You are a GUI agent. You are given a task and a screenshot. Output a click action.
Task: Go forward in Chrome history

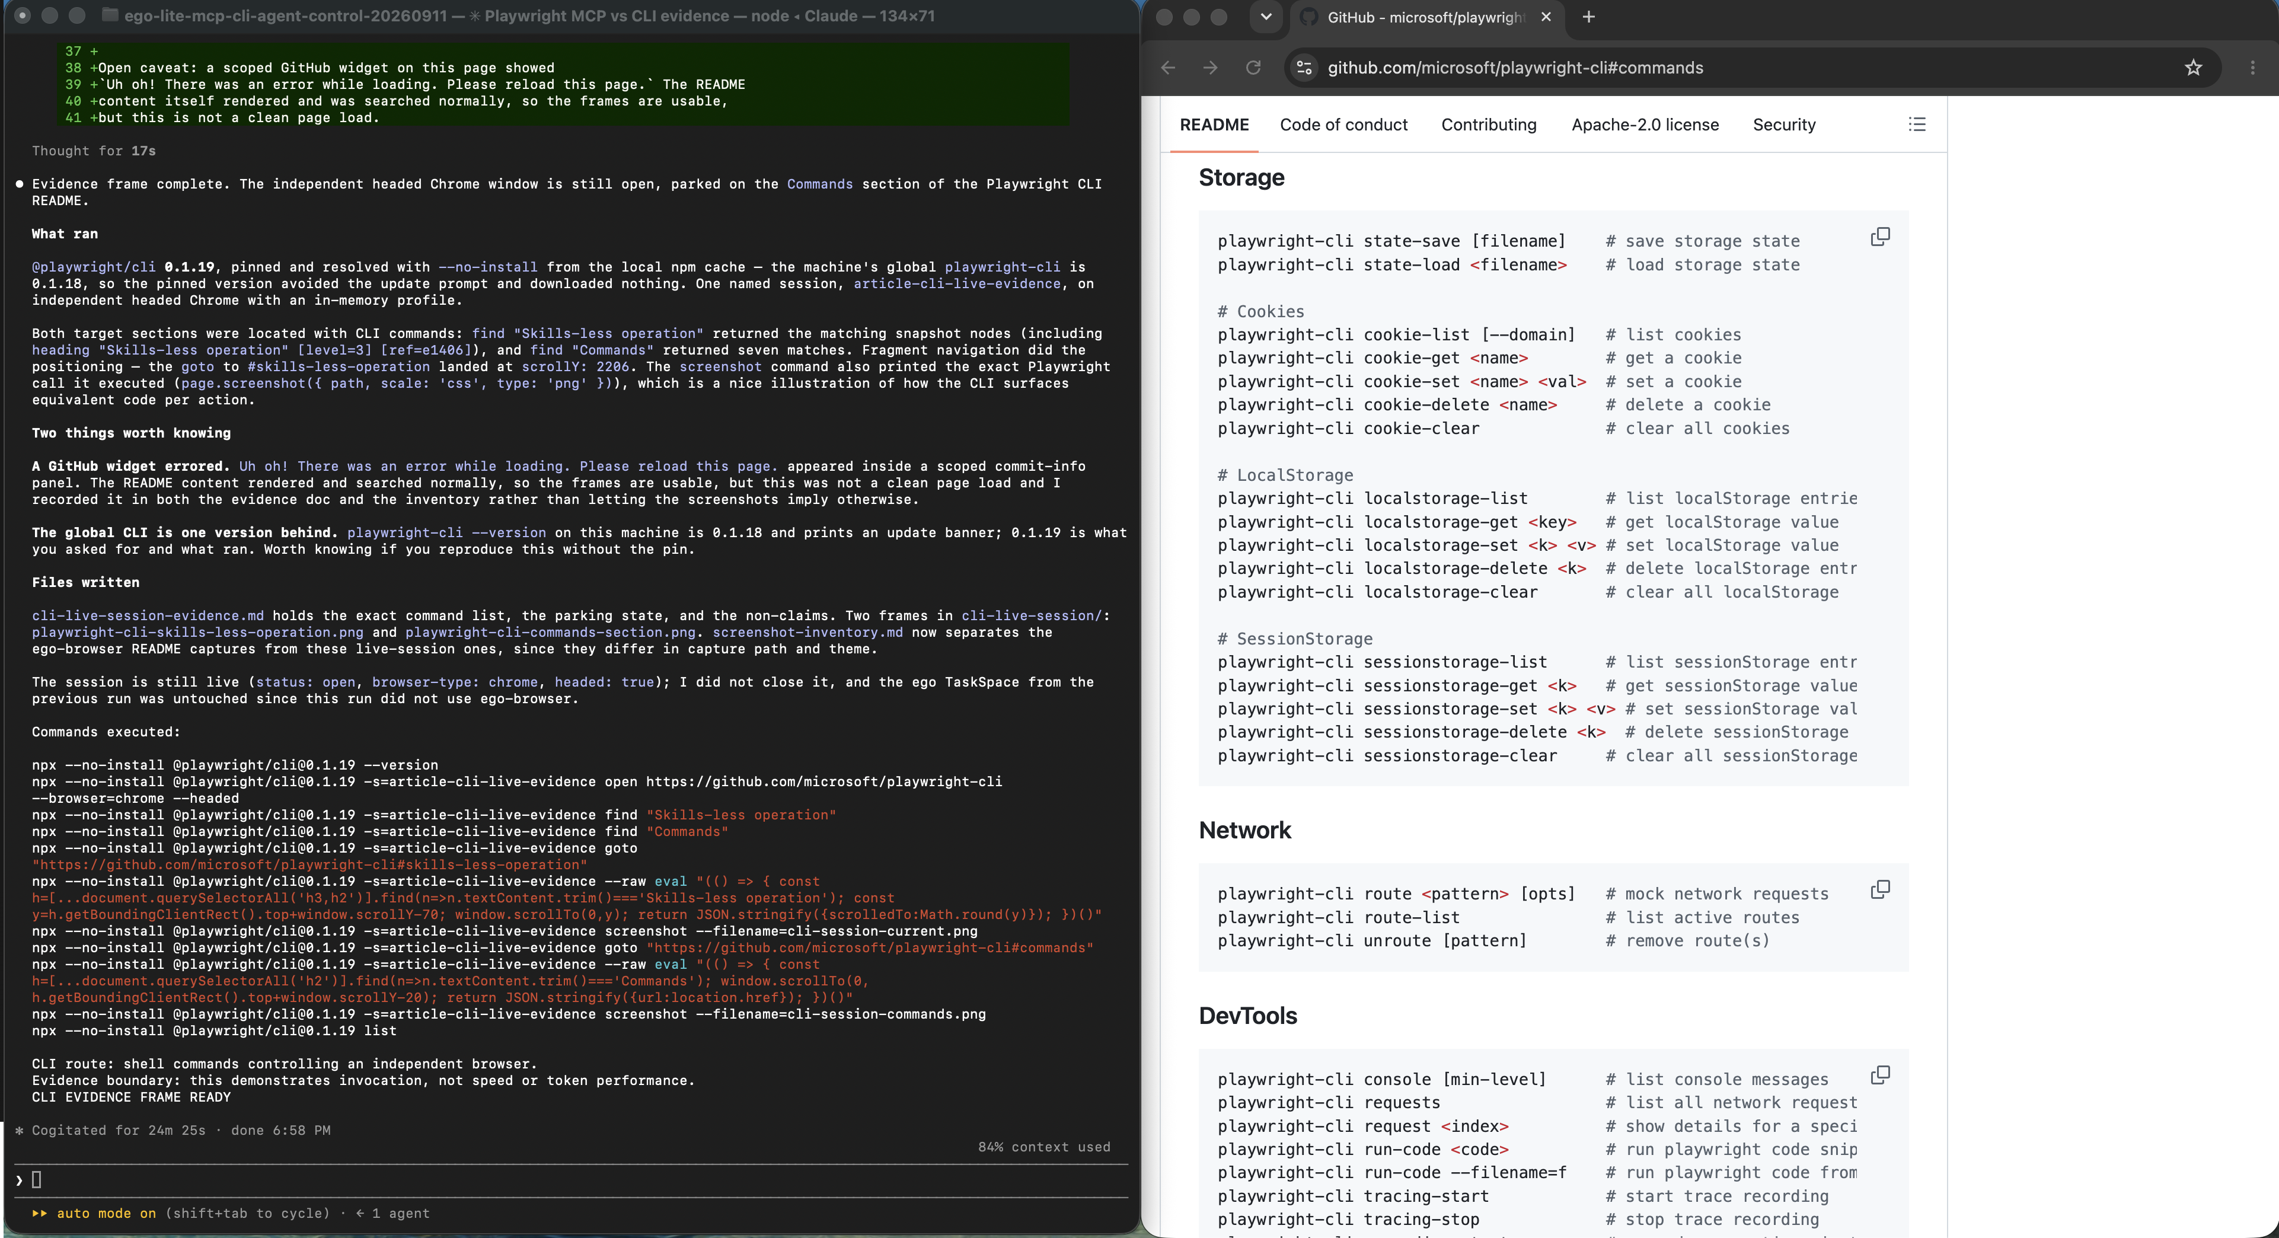[x=1210, y=68]
